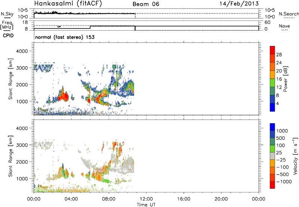Click the red top segment of power colorbar
This screenshot has height=207, width=299.
coord(272,50)
